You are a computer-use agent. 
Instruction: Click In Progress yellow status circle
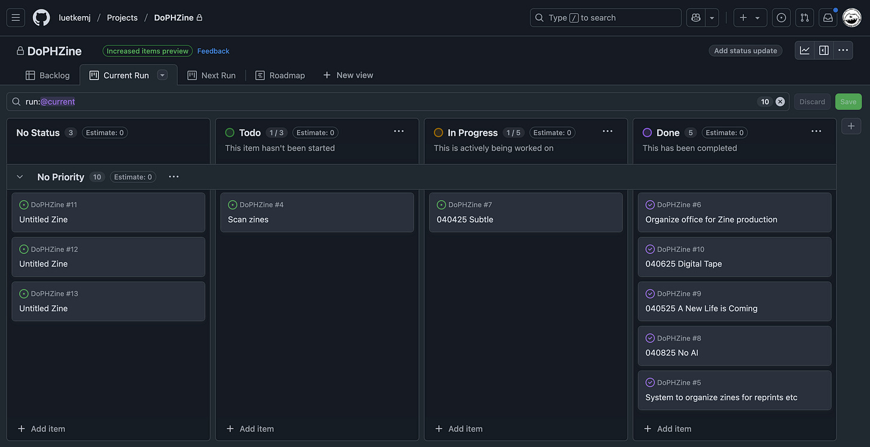439,133
